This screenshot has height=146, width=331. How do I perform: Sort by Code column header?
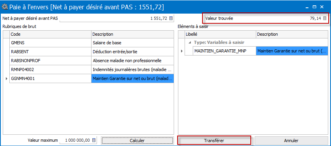[x=50, y=34]
